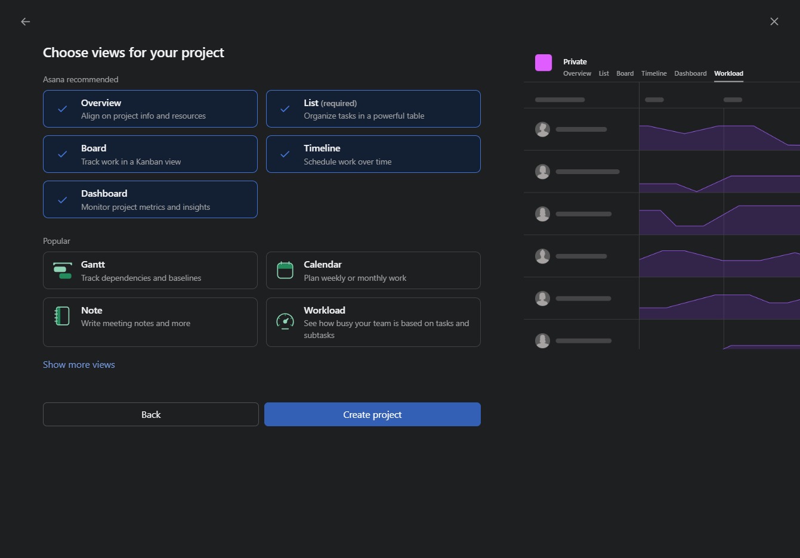The image size is (800, 558).
Task: Click the Note notebook icon
Action: coord(62,316)
